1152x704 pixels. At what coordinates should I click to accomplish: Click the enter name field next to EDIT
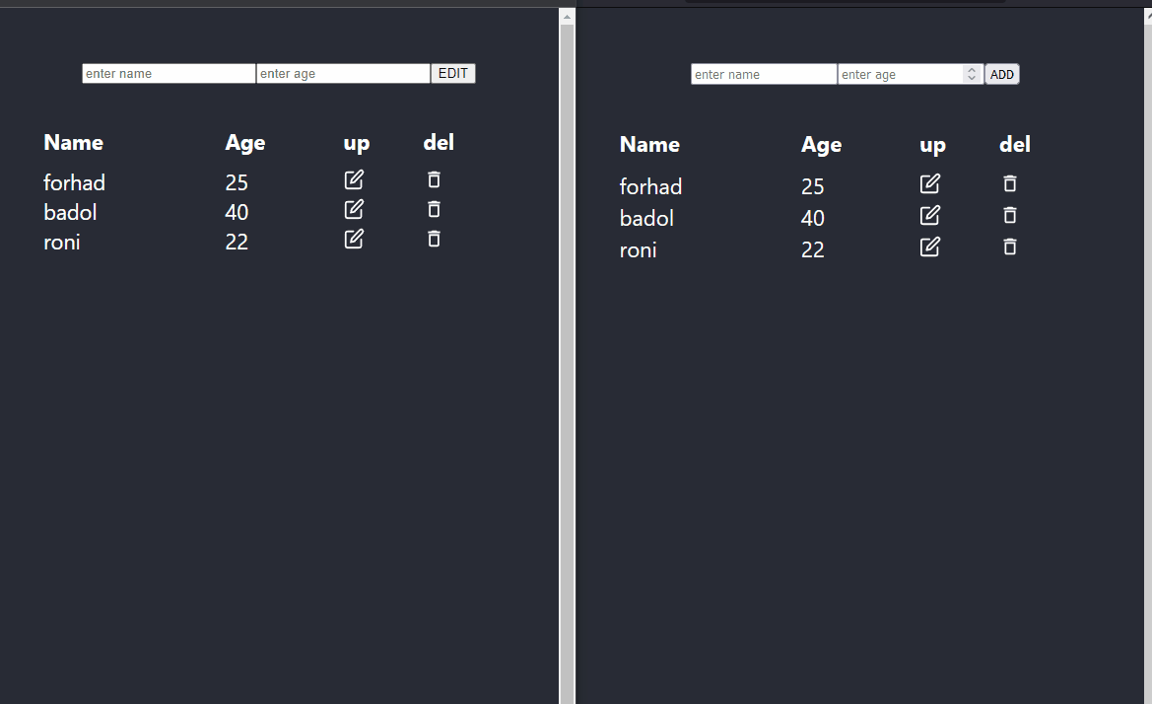[x=168, y=73]
